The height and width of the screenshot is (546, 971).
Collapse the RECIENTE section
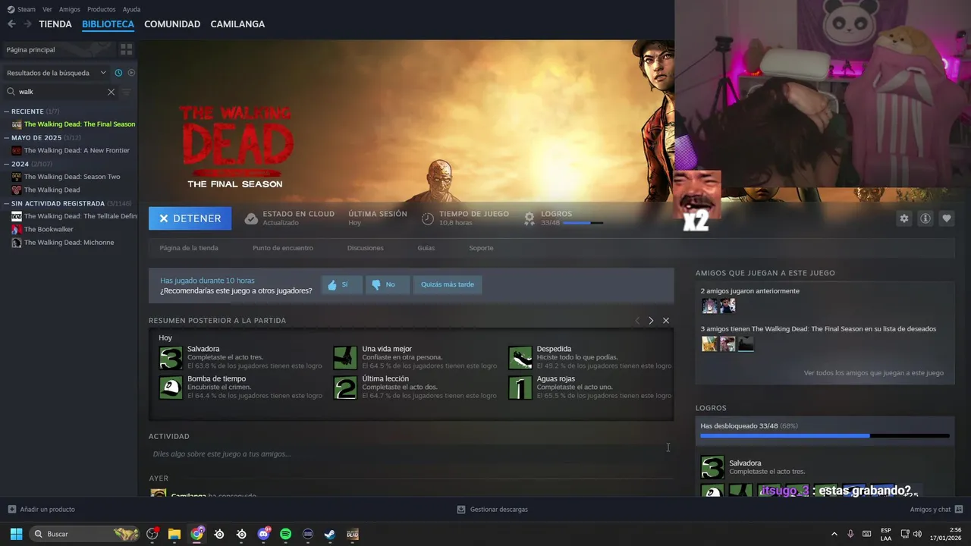(7, 111)
